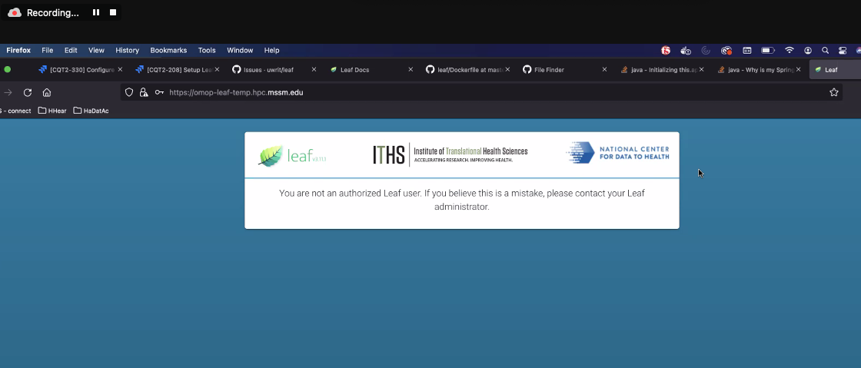
Task: Open the HHear bookmarks folder
Action: click(52, 111)
